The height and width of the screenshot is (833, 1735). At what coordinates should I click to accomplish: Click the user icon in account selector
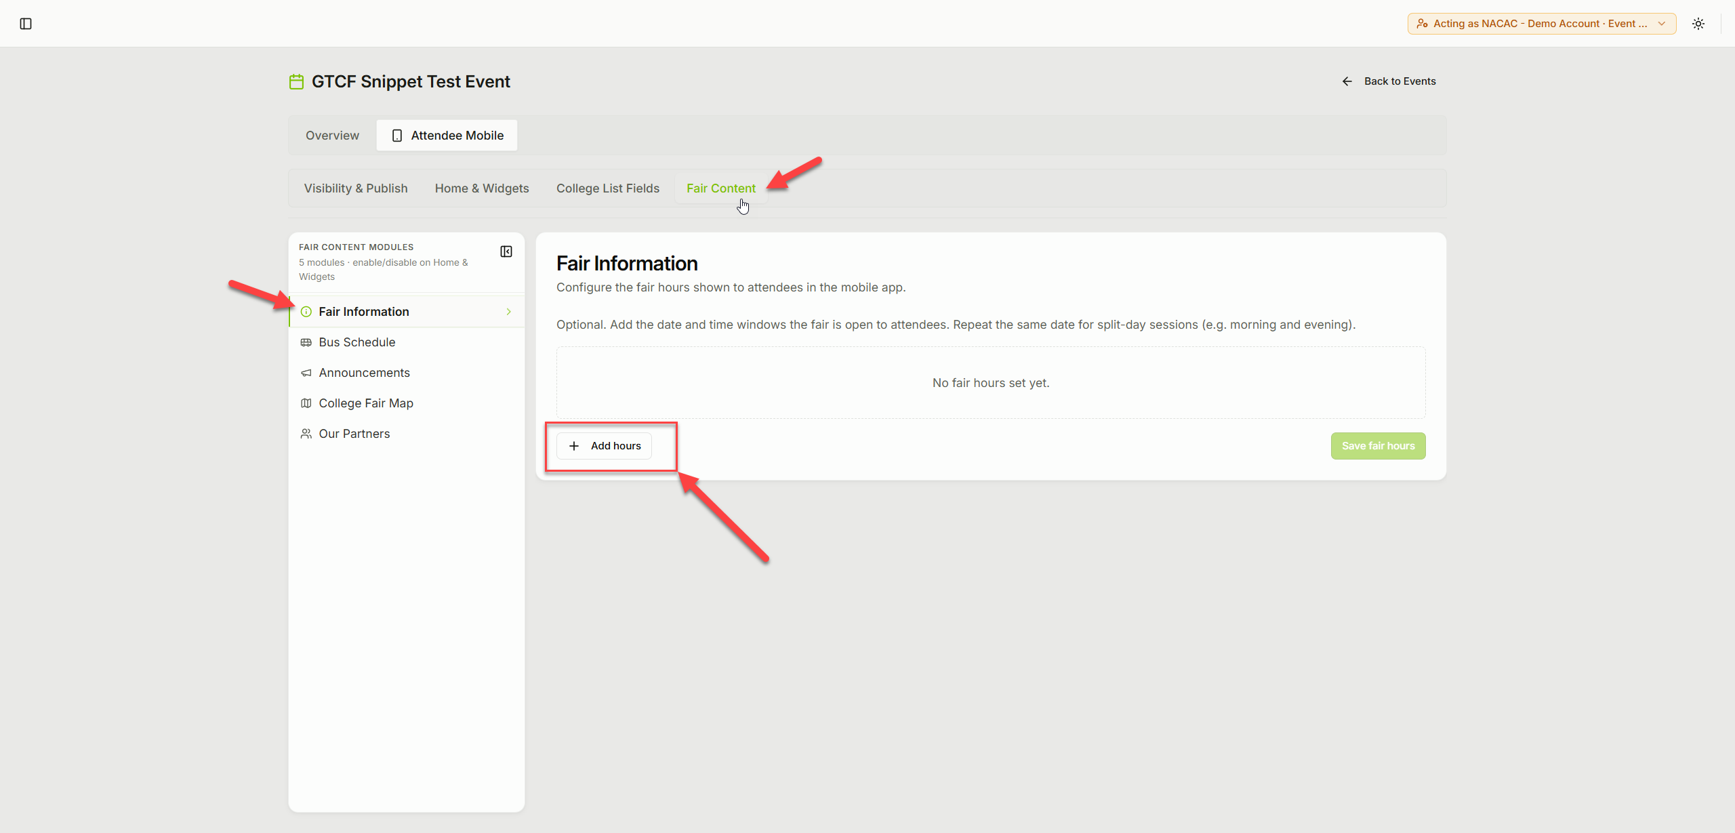pos(1422,24)
